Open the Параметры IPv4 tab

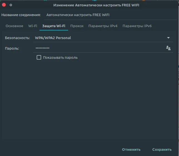(103, 26)
